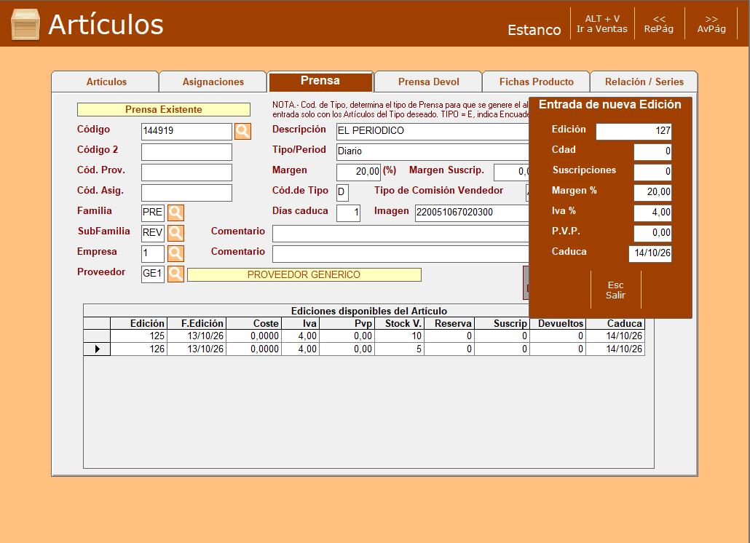This screenshot has height=543, width=750.
Task: Focus the Cdad quantity field
Action: [x=653, y=151]
